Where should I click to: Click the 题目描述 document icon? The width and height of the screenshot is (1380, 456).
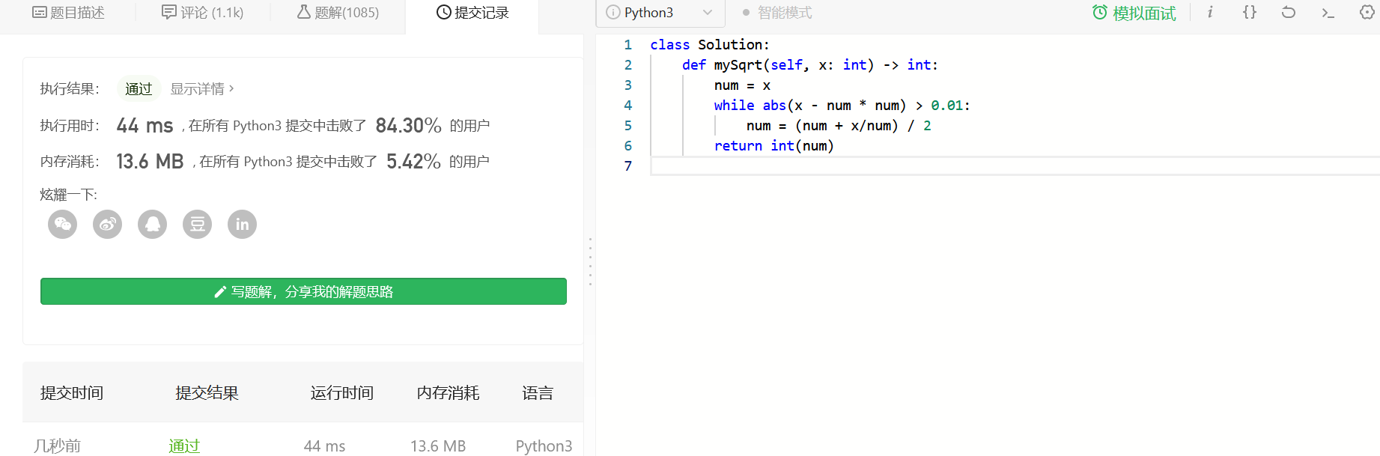click(x=40, y=13)
